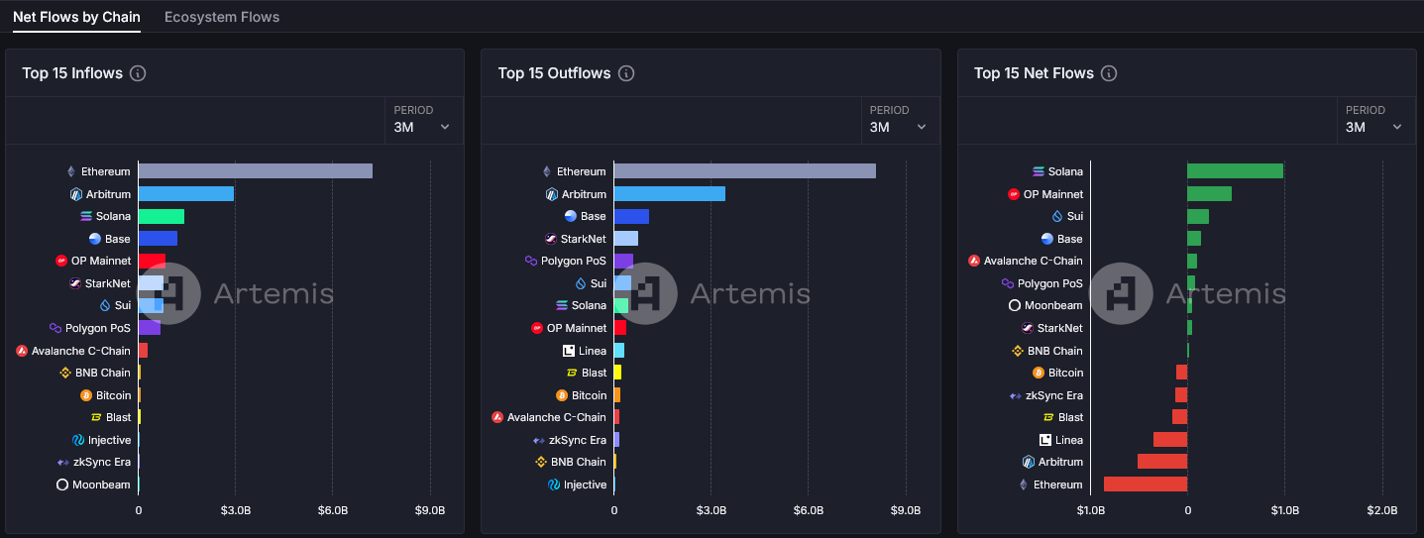Click the Avalanche C-Chain icon in Inflows chart

click(22, 351)
